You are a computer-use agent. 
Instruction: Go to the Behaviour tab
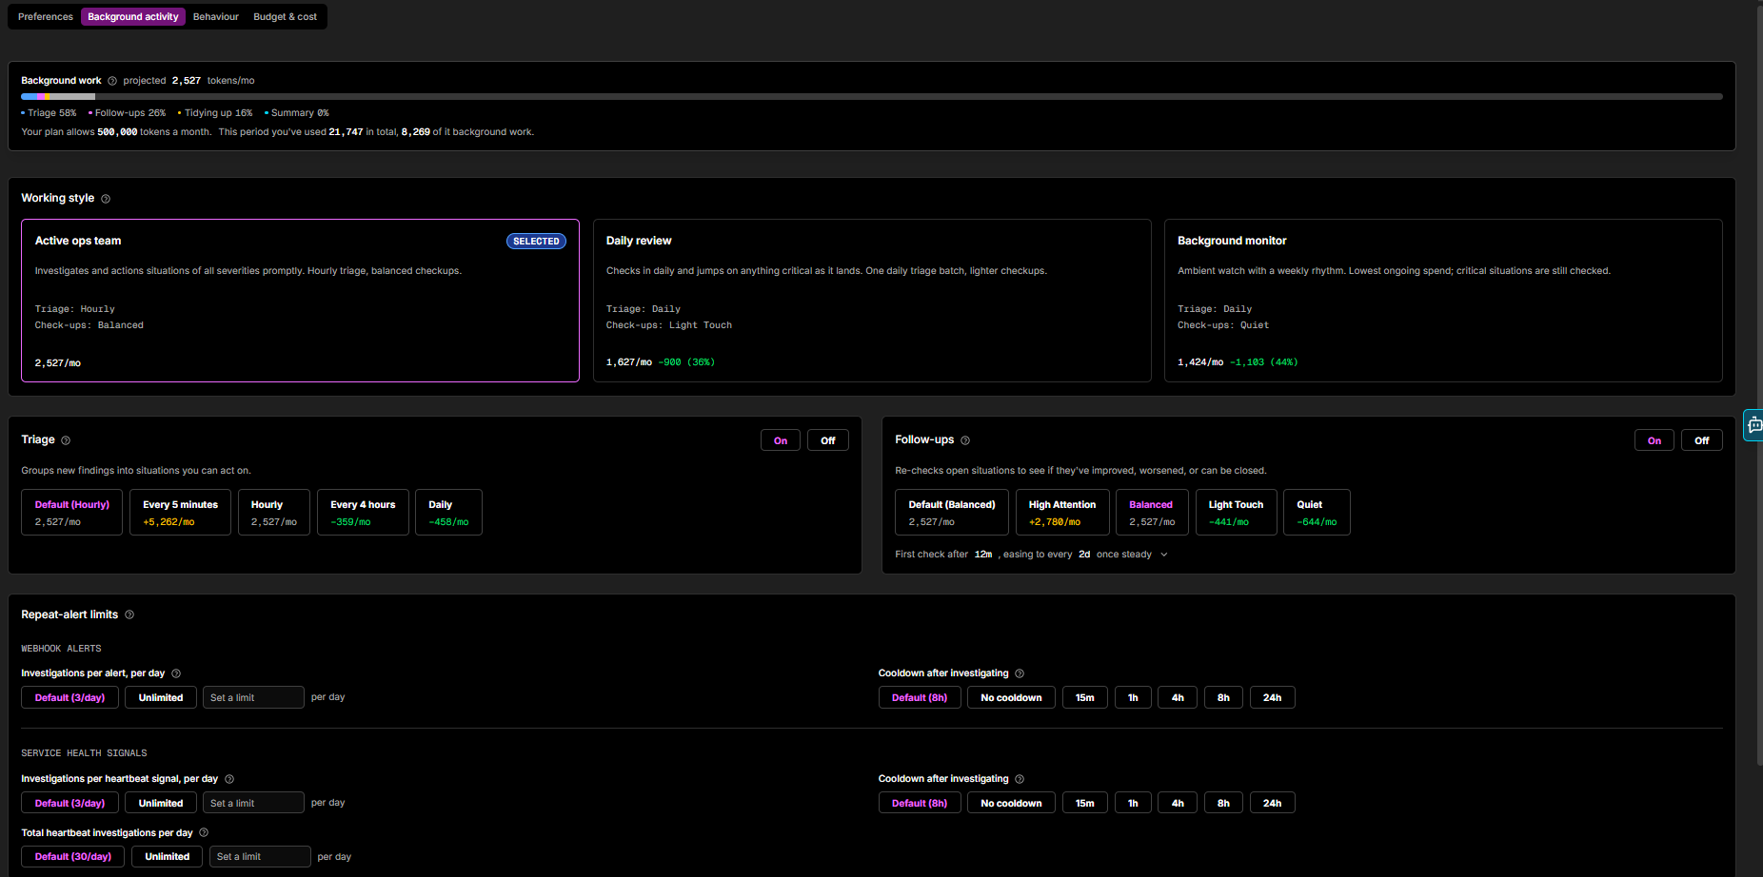216,17
